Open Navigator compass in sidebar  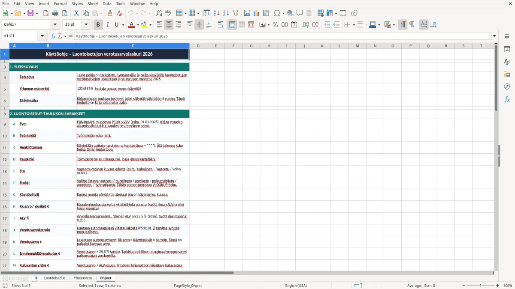[x=507, y=86]
